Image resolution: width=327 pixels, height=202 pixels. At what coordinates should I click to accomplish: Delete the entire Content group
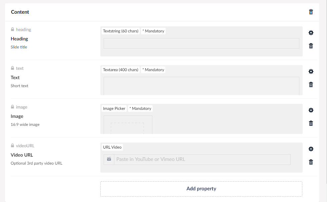pyautogui.click(x=311, y=12)
